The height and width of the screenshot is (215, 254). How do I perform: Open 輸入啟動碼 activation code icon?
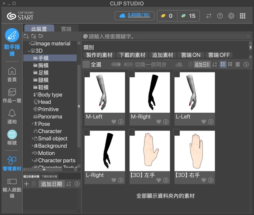coord(12,182)
